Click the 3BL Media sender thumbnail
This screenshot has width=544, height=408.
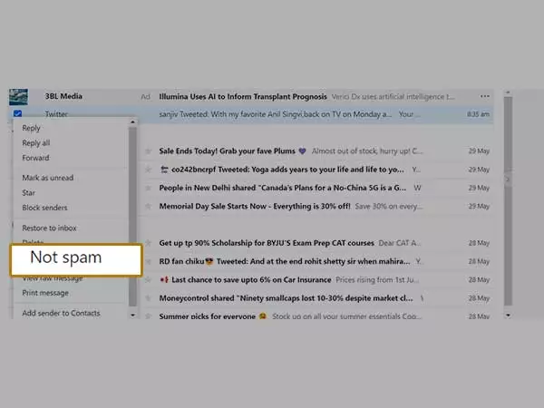pyautogui.click(x=18, y=97)
